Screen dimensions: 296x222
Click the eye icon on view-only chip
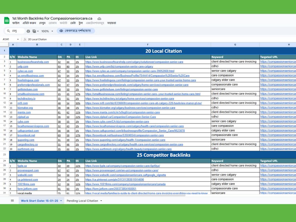(x=61, y=31)
